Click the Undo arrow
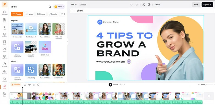215x105 pixels. point(131,5)
